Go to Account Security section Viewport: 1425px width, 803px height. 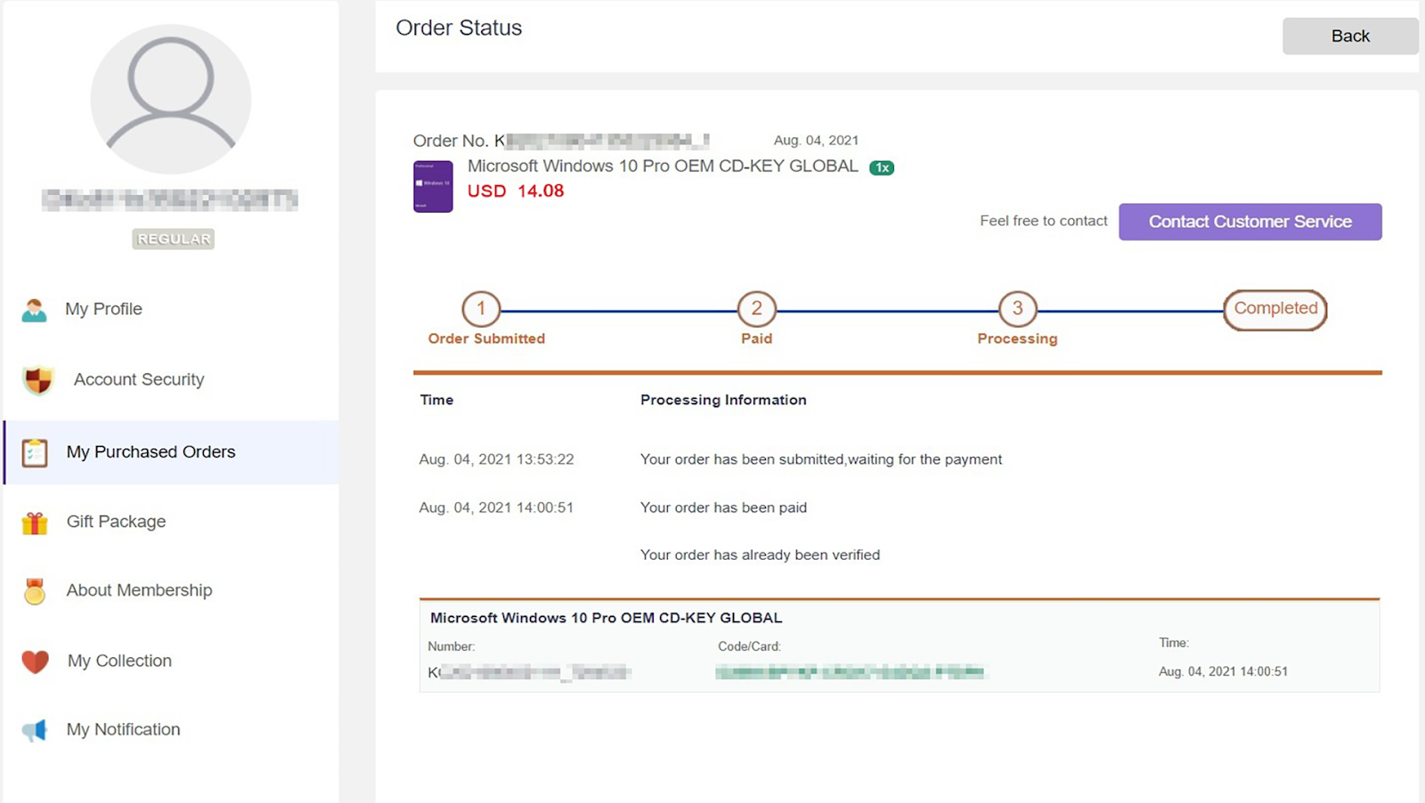(139, 379)
